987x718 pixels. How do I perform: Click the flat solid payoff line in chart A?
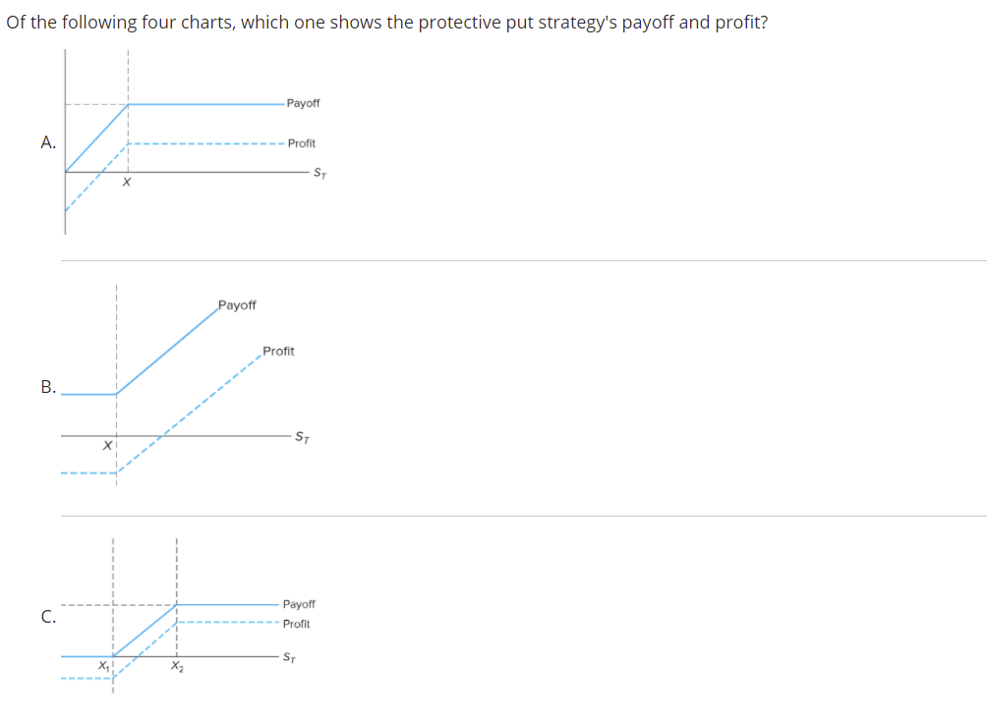point(206,104)
